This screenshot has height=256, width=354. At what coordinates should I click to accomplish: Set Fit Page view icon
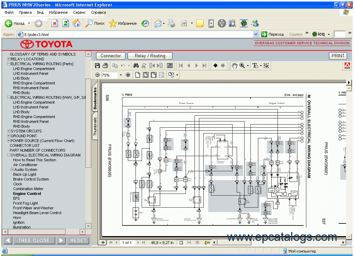point(146,75)
